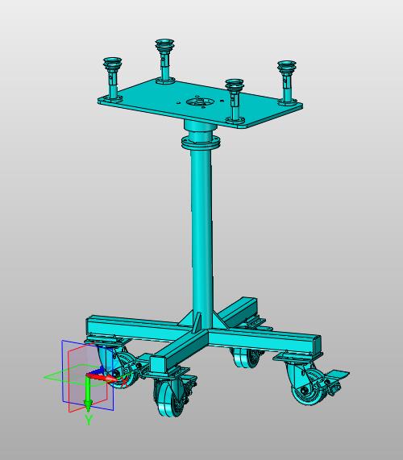Select the left base arm square tube

coord(136,329)
